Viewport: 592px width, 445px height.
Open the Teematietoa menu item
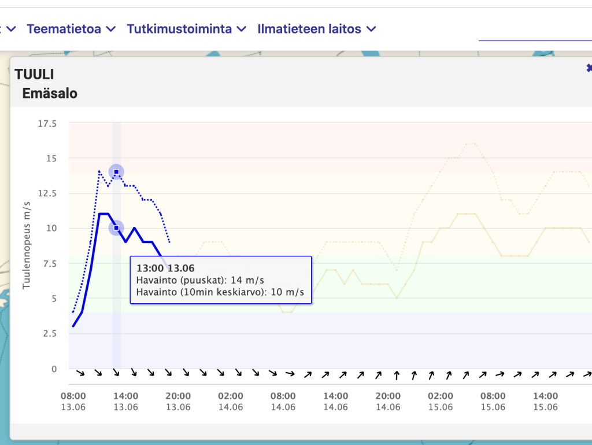(64, 29)
